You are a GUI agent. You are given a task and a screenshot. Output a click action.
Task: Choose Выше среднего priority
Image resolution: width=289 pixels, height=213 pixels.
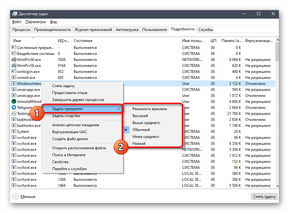146,123
